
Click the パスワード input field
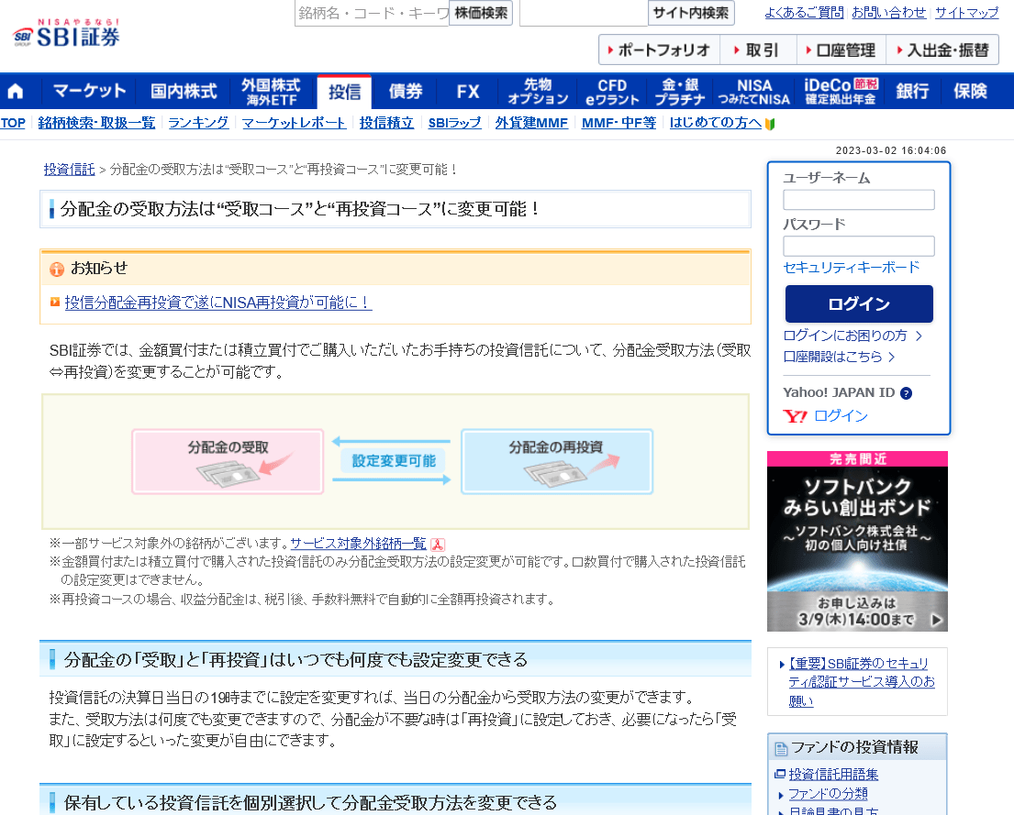[x=858, y=246]
